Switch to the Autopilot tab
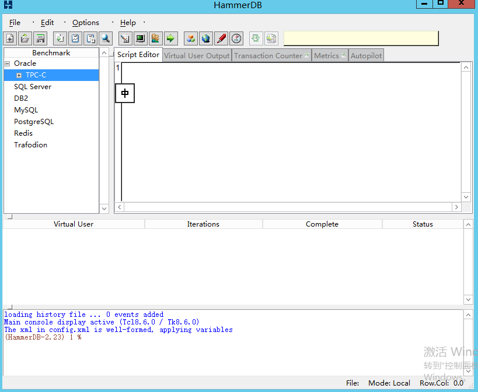 366,55
